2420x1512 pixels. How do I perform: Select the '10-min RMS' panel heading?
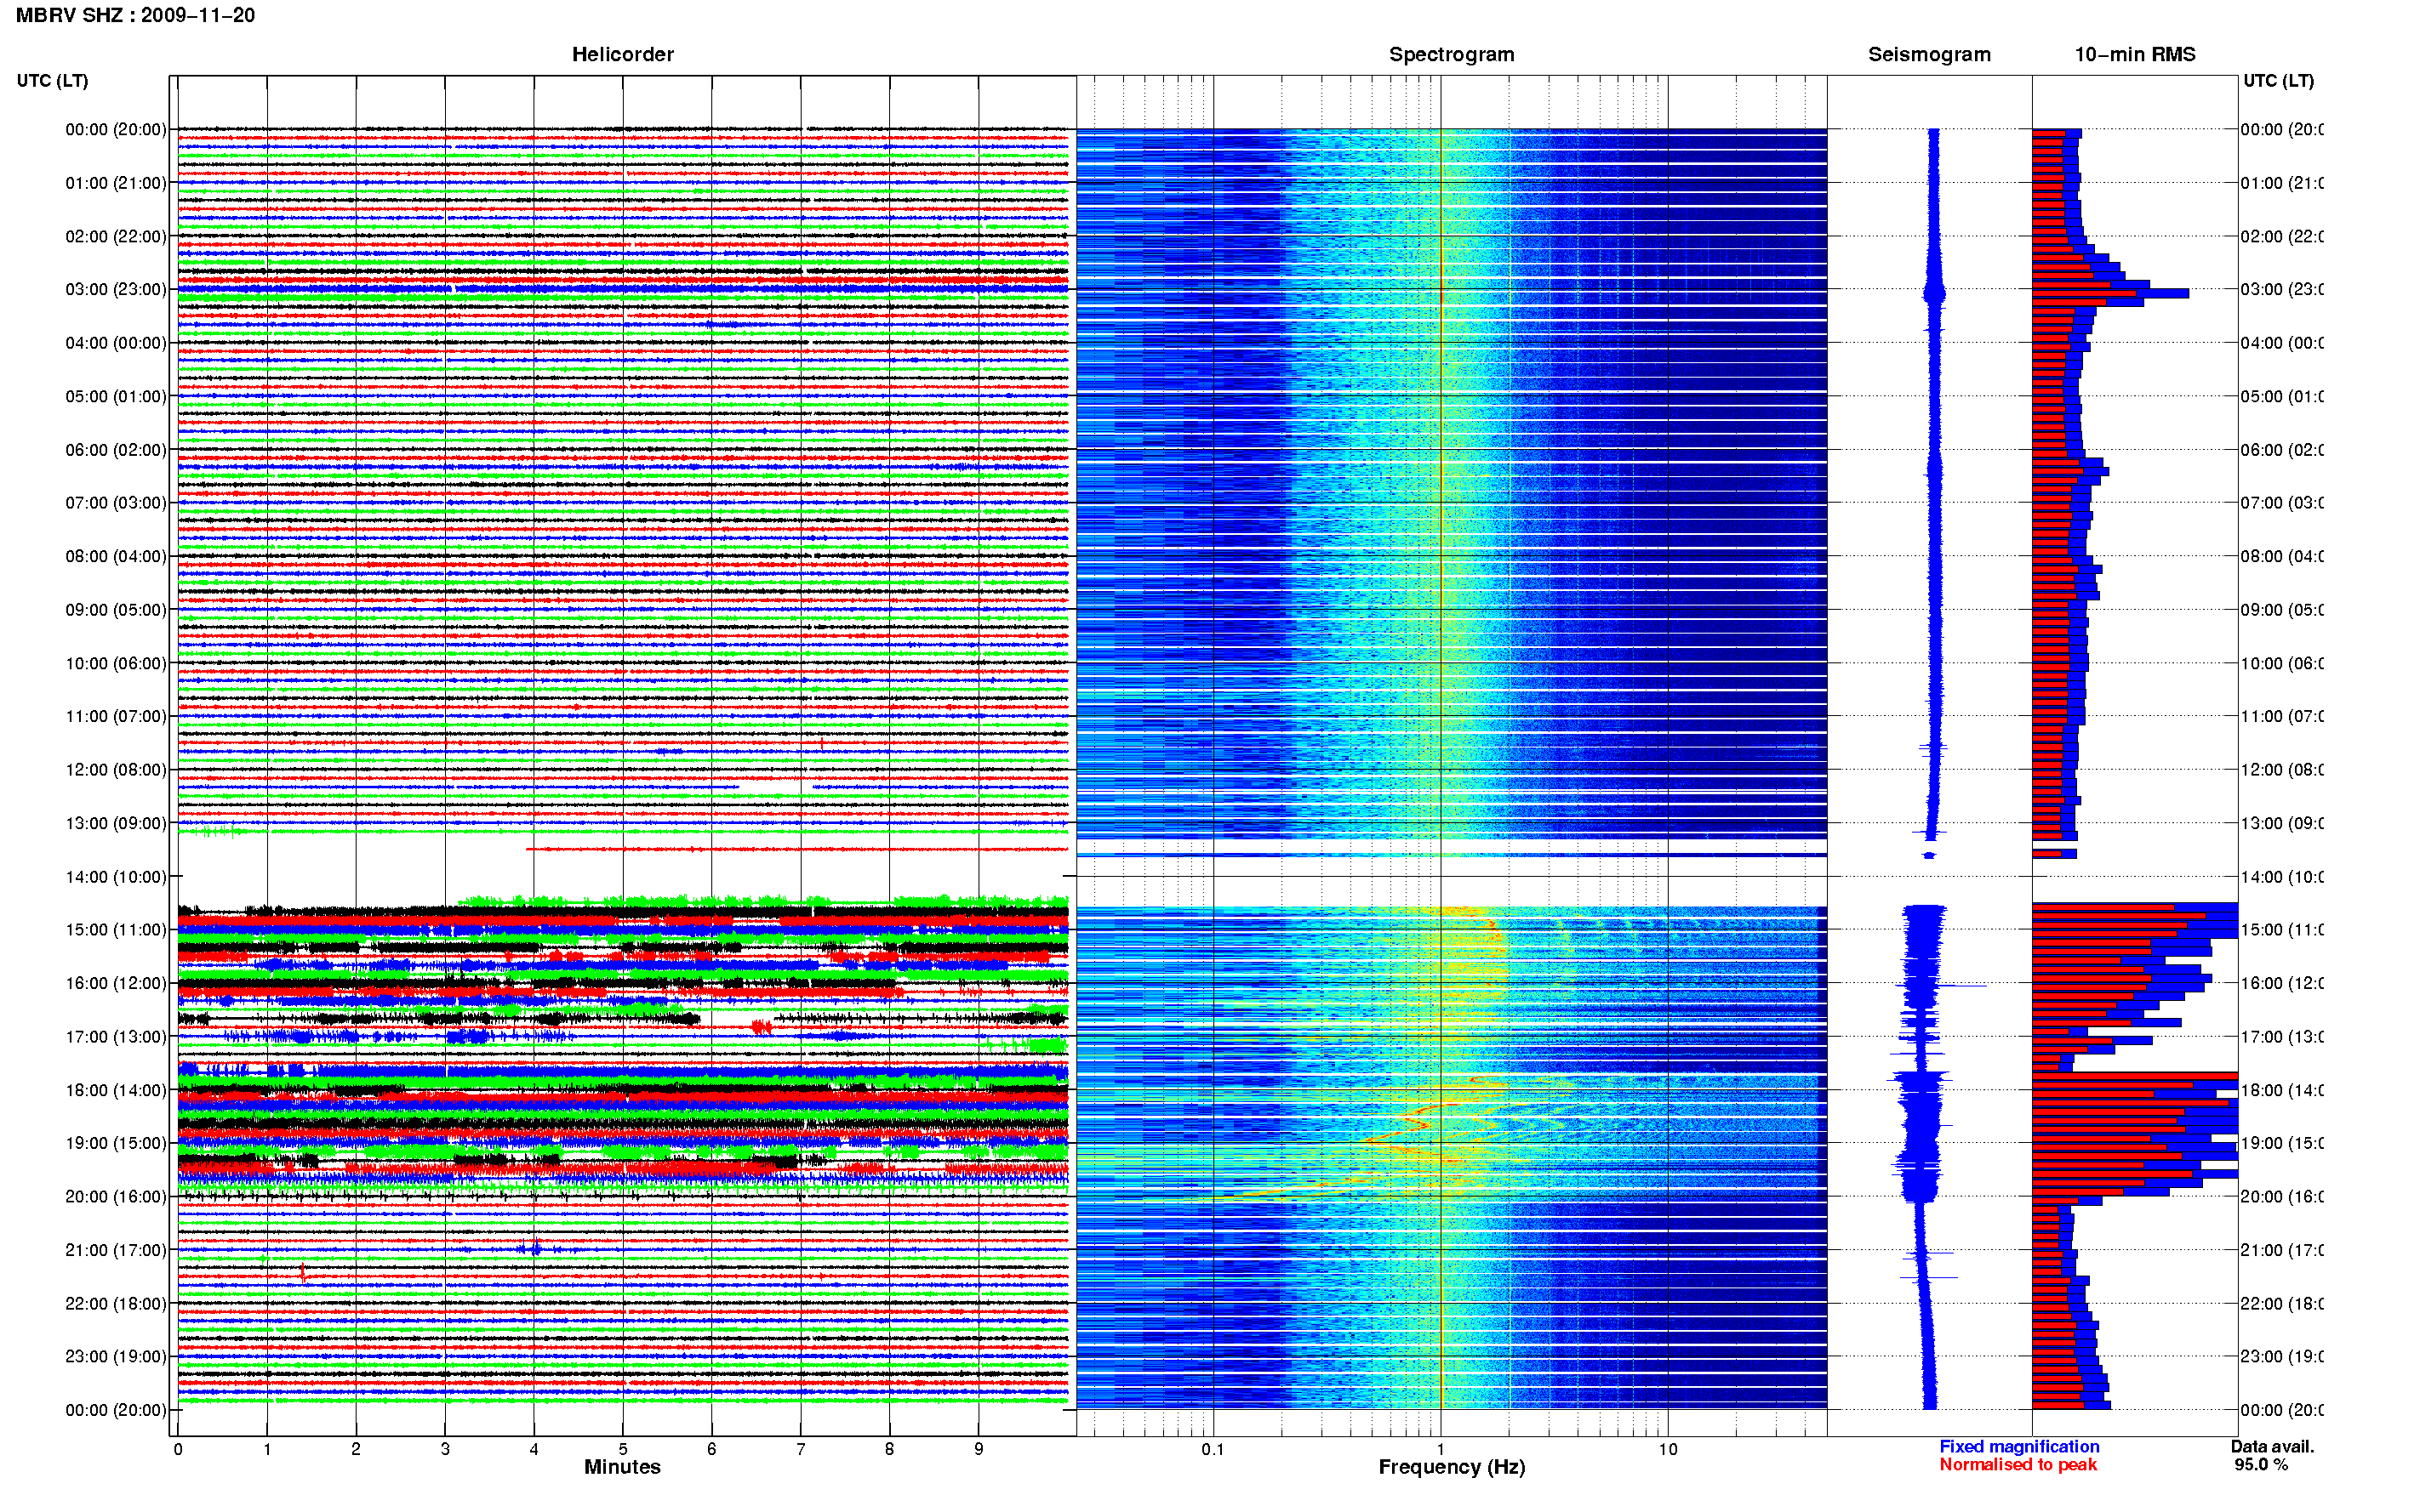2135,54
